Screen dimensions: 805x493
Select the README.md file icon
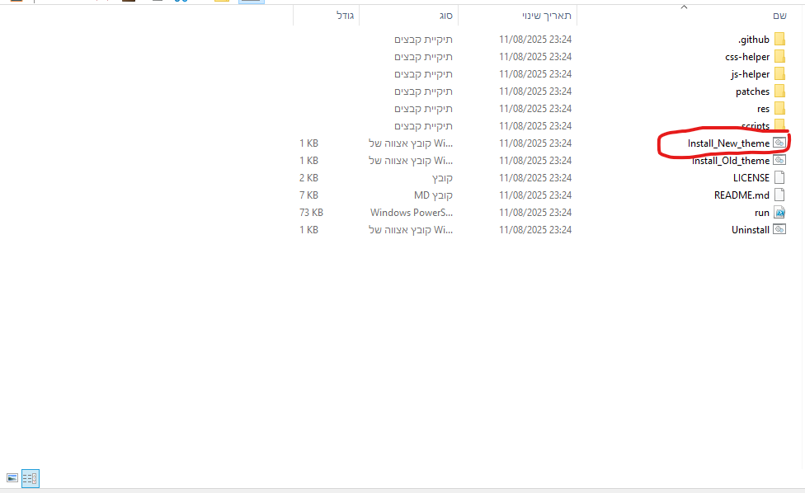point(779,195)
